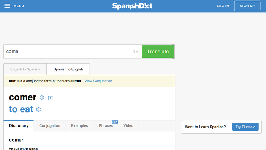Open the Phrases tab
The height and width of the screenshot is (150, 266).
[106, 126]
